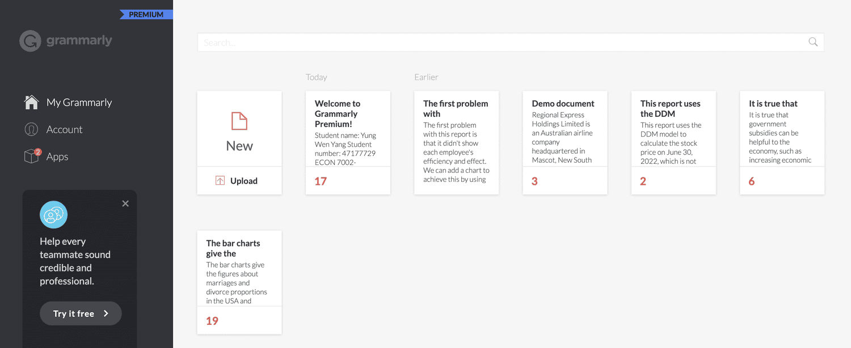Click alert count 17 on Welcome card

click(x=321, y=181)
